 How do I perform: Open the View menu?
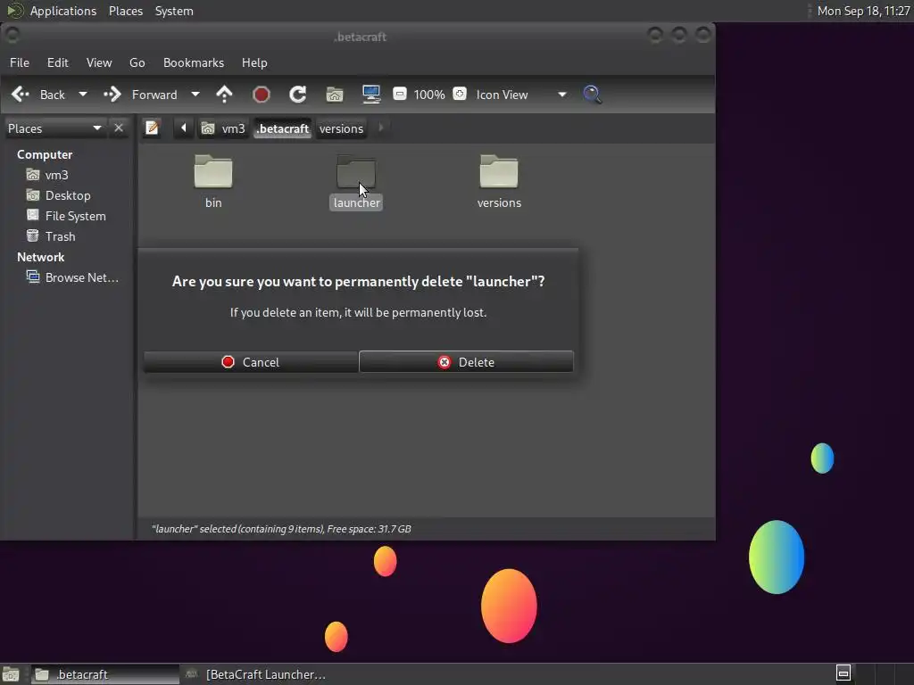coord(99,62)
